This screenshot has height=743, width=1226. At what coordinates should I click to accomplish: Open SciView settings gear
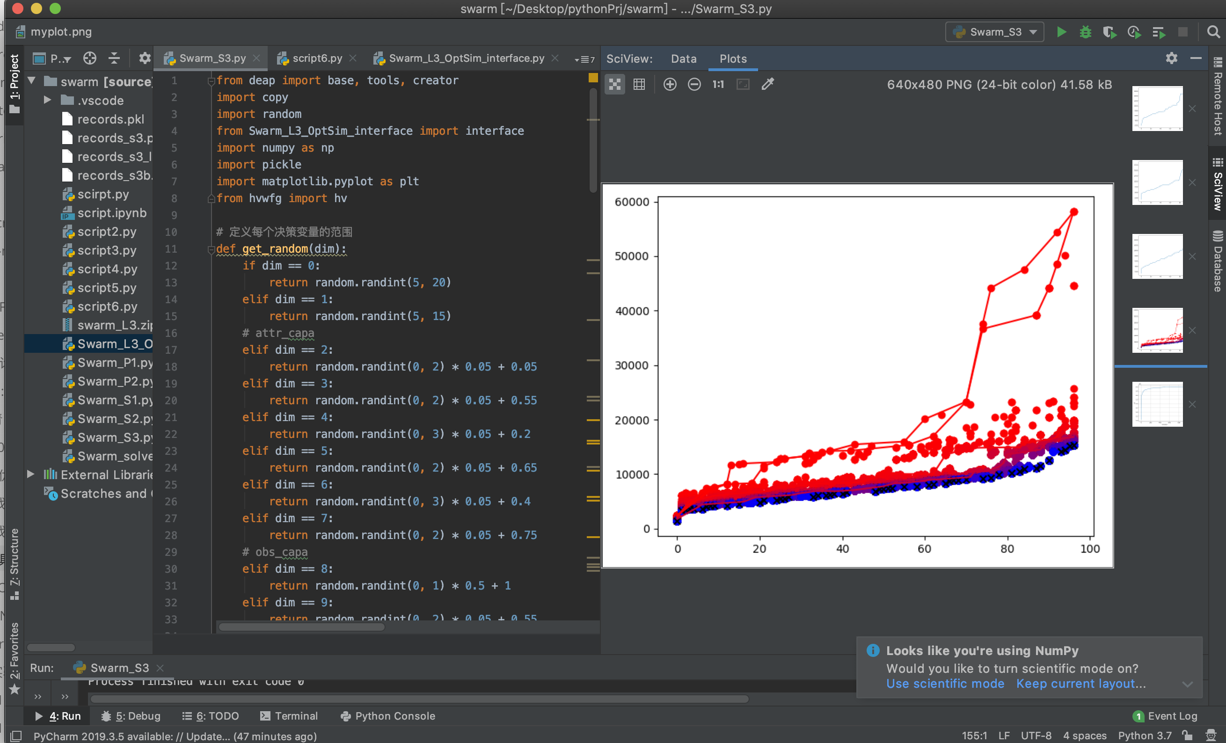[x=1171, y=58]
